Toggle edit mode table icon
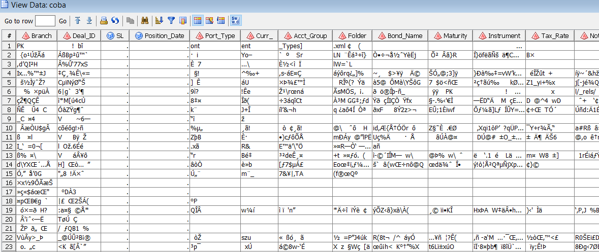Image resolution: width=599 pixels, height=252 pixels. click(209, 21)
